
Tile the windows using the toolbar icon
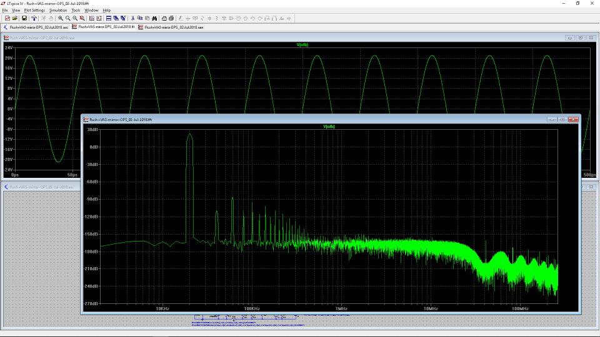109,18
